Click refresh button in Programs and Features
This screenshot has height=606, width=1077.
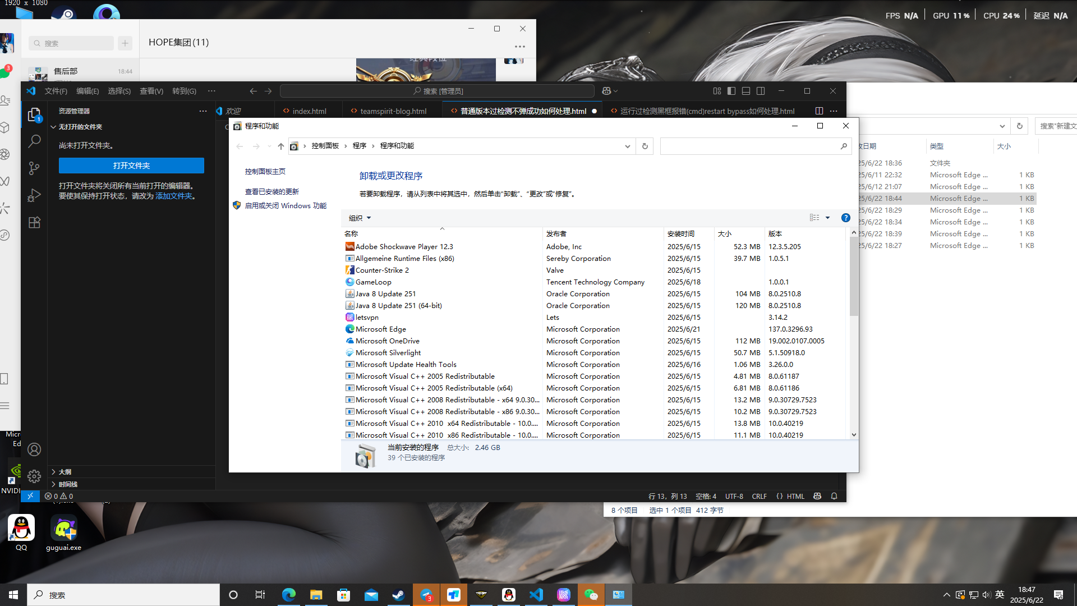tap(645, 146)
